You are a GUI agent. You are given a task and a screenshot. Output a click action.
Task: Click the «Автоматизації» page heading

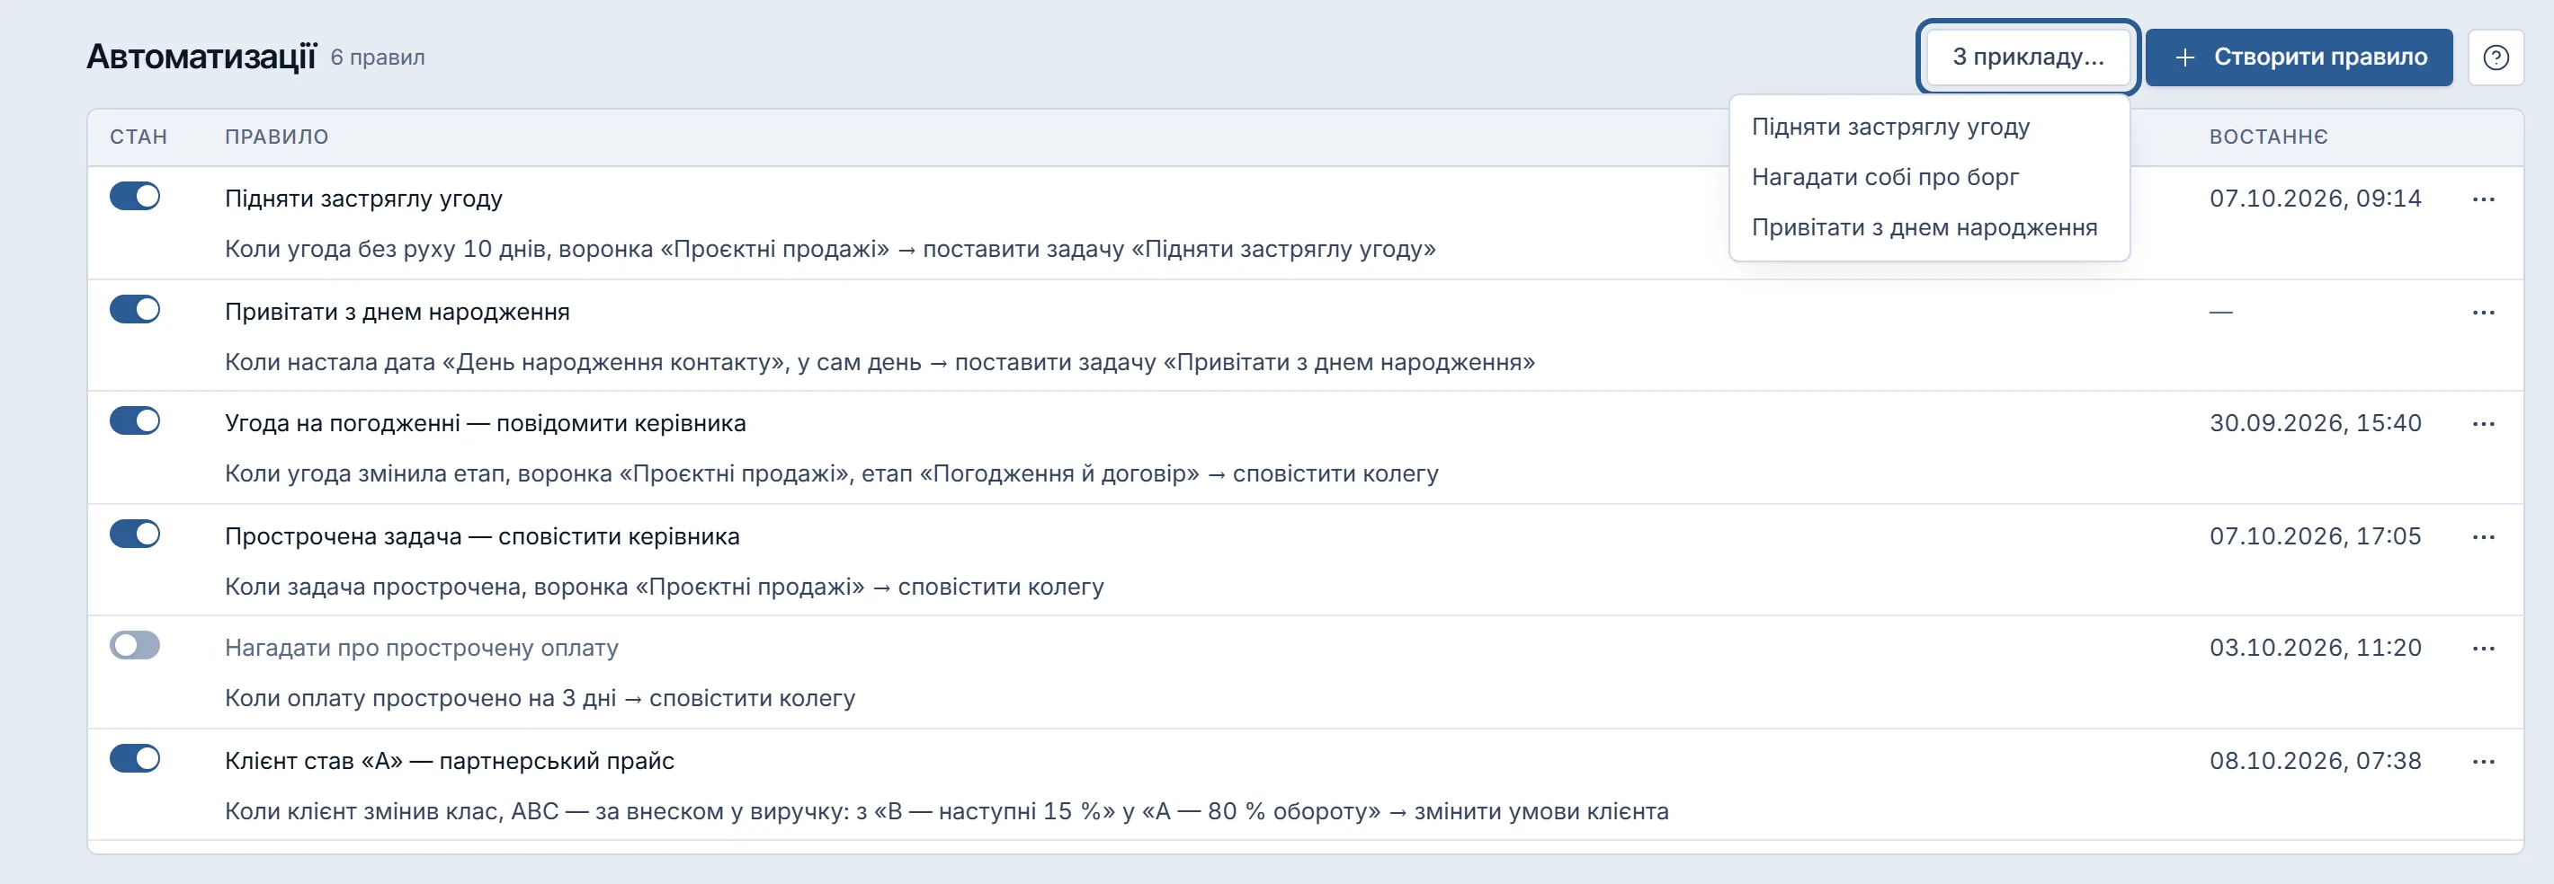point(201,57)
